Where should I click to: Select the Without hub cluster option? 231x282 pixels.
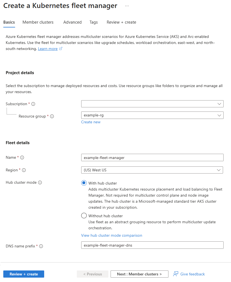coord(84,216)
